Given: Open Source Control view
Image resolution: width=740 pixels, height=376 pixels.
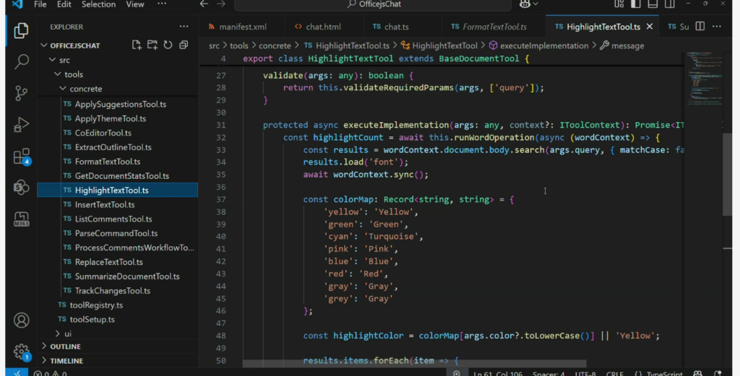Looking at the screenshot, I should coord(22,93).
